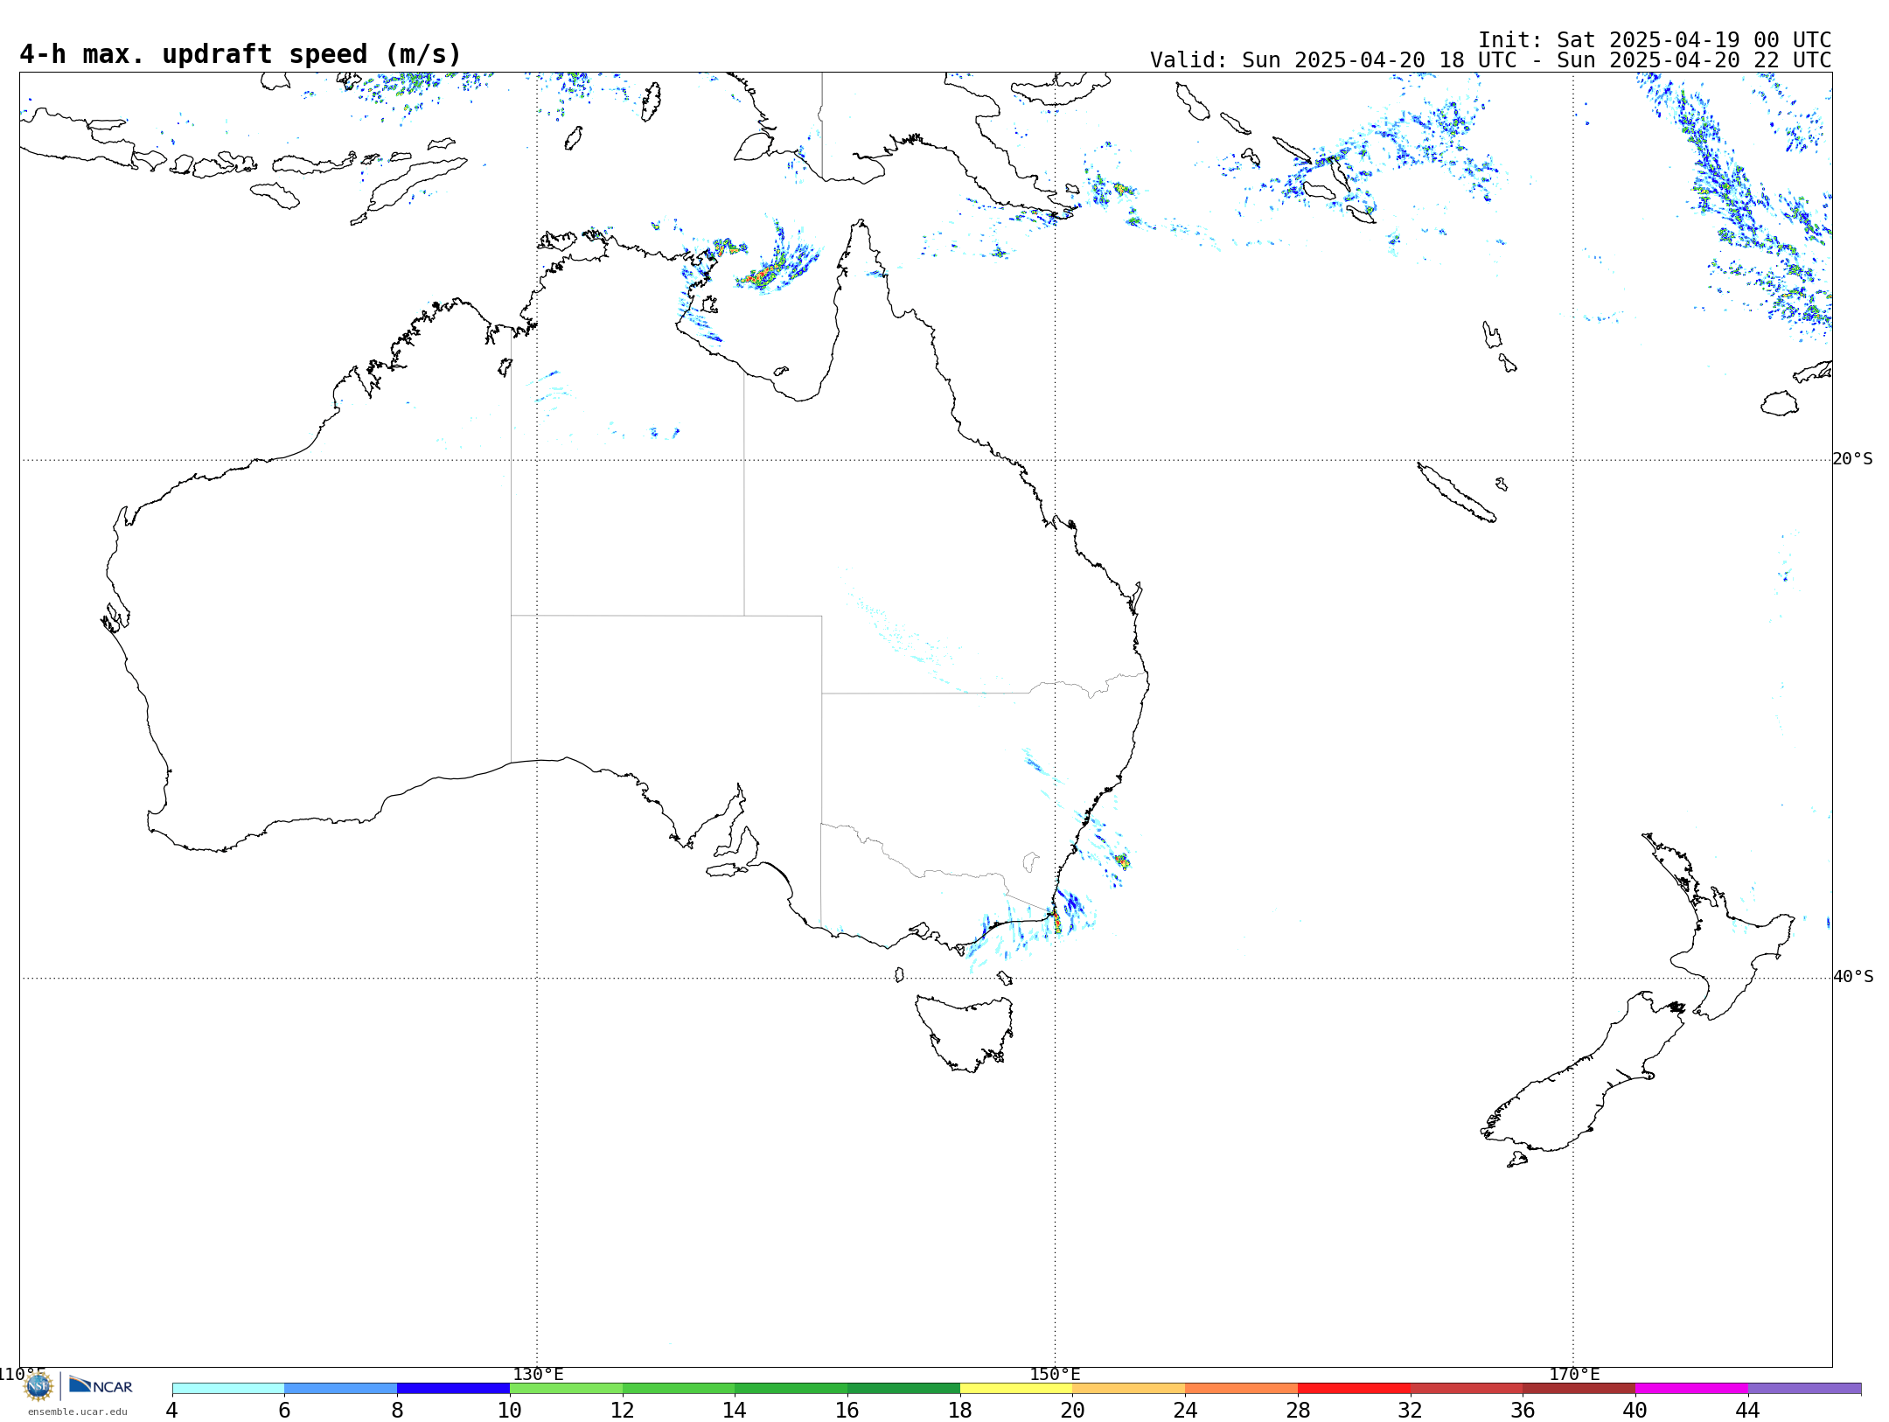Click the colorbar tick label '14'

tap(735, 1411)
